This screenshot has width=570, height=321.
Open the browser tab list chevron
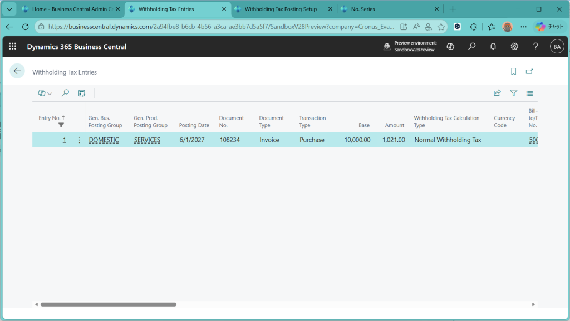click(x=9, y=9)
